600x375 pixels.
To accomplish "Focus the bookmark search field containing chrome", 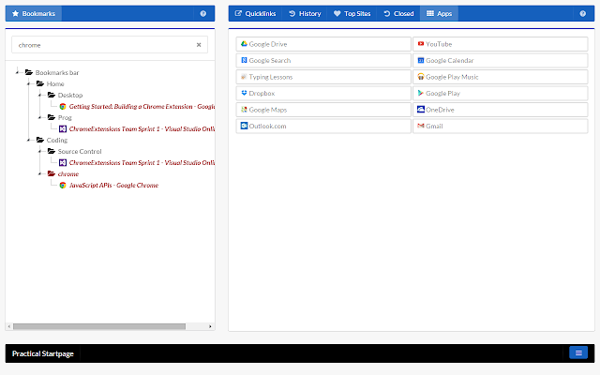I will pyautogui.click(x=110, y=45).
